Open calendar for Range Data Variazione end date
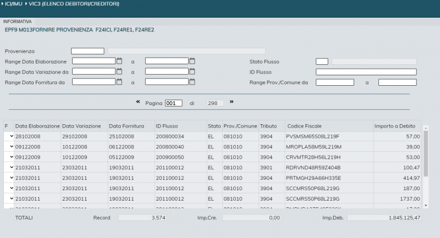The image size is (440, 238). [192, 71]
